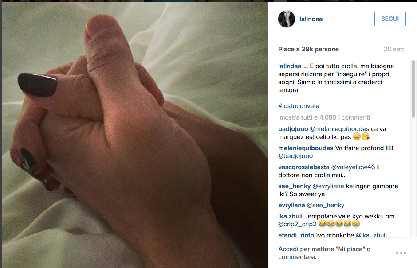The image size is (417, 268).
Task: Open vascorossiebasta commenter profile
Action: (x=304, y=167)
